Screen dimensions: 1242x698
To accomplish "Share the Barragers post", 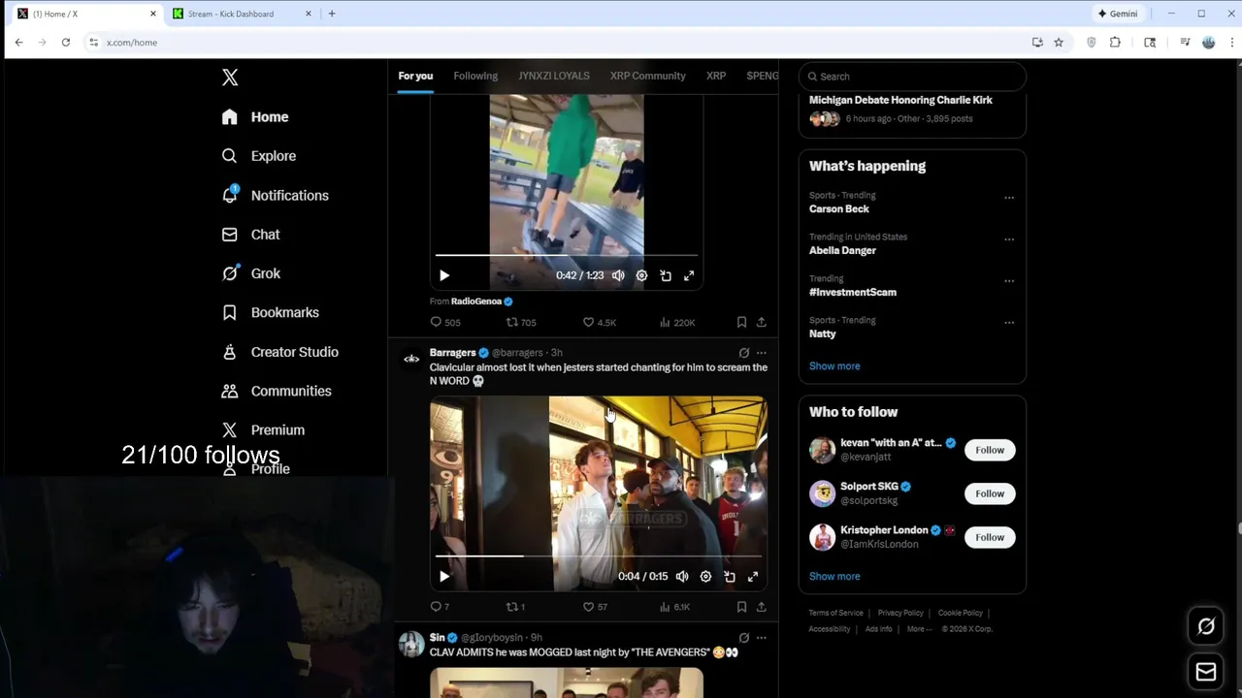I will [x=762, y=607].
